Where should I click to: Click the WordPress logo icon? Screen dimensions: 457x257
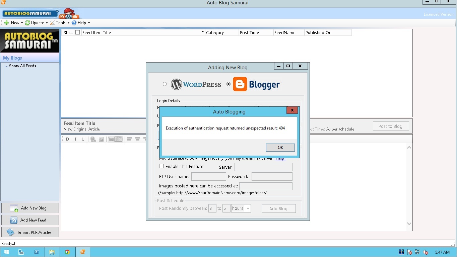(176, 84)
